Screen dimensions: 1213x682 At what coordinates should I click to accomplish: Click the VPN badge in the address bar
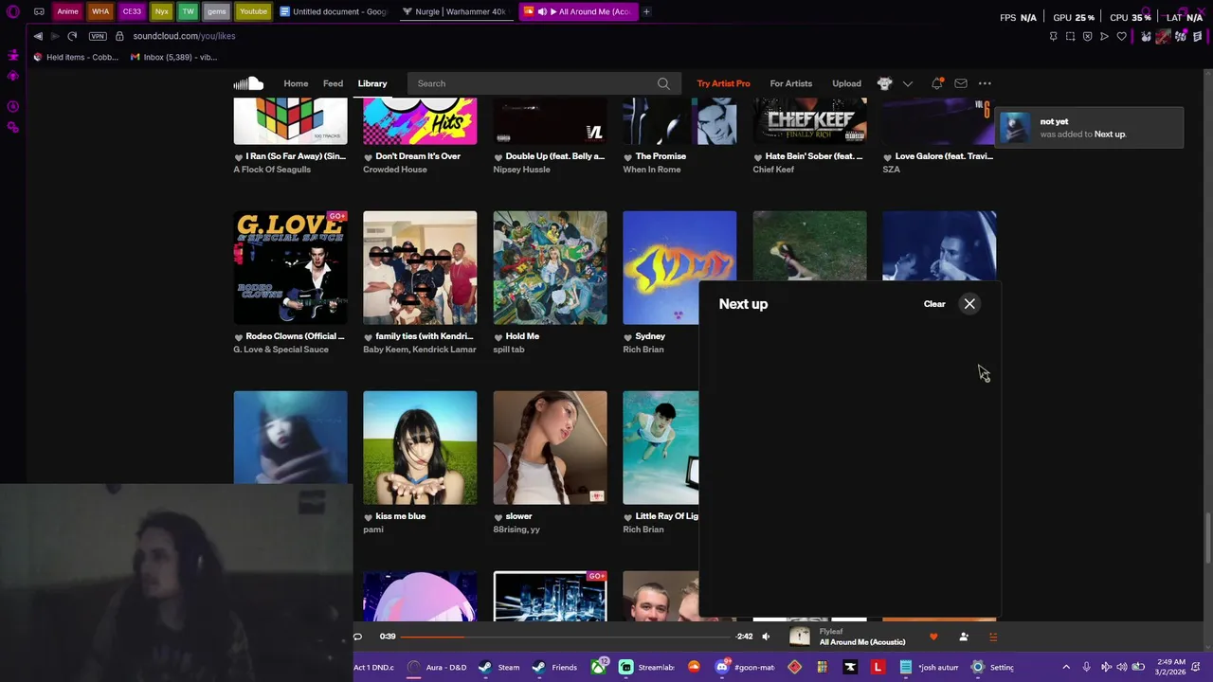pos(98,36)
